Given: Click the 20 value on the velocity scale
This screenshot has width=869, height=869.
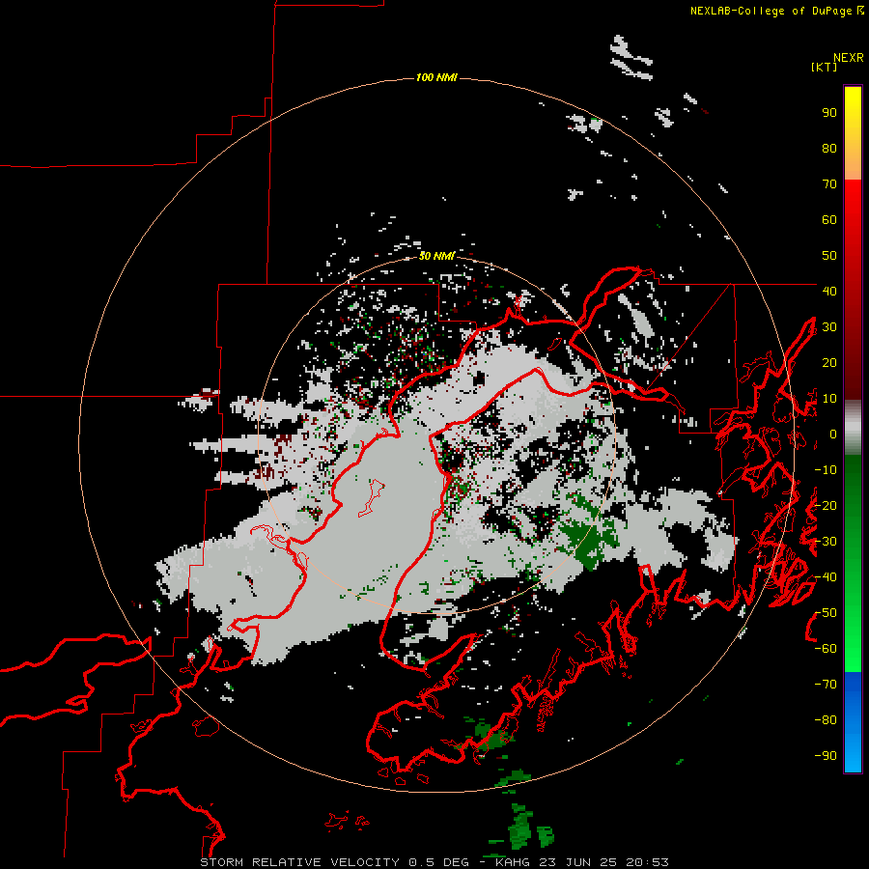Looking at the screenshot, I should point(829,362).
